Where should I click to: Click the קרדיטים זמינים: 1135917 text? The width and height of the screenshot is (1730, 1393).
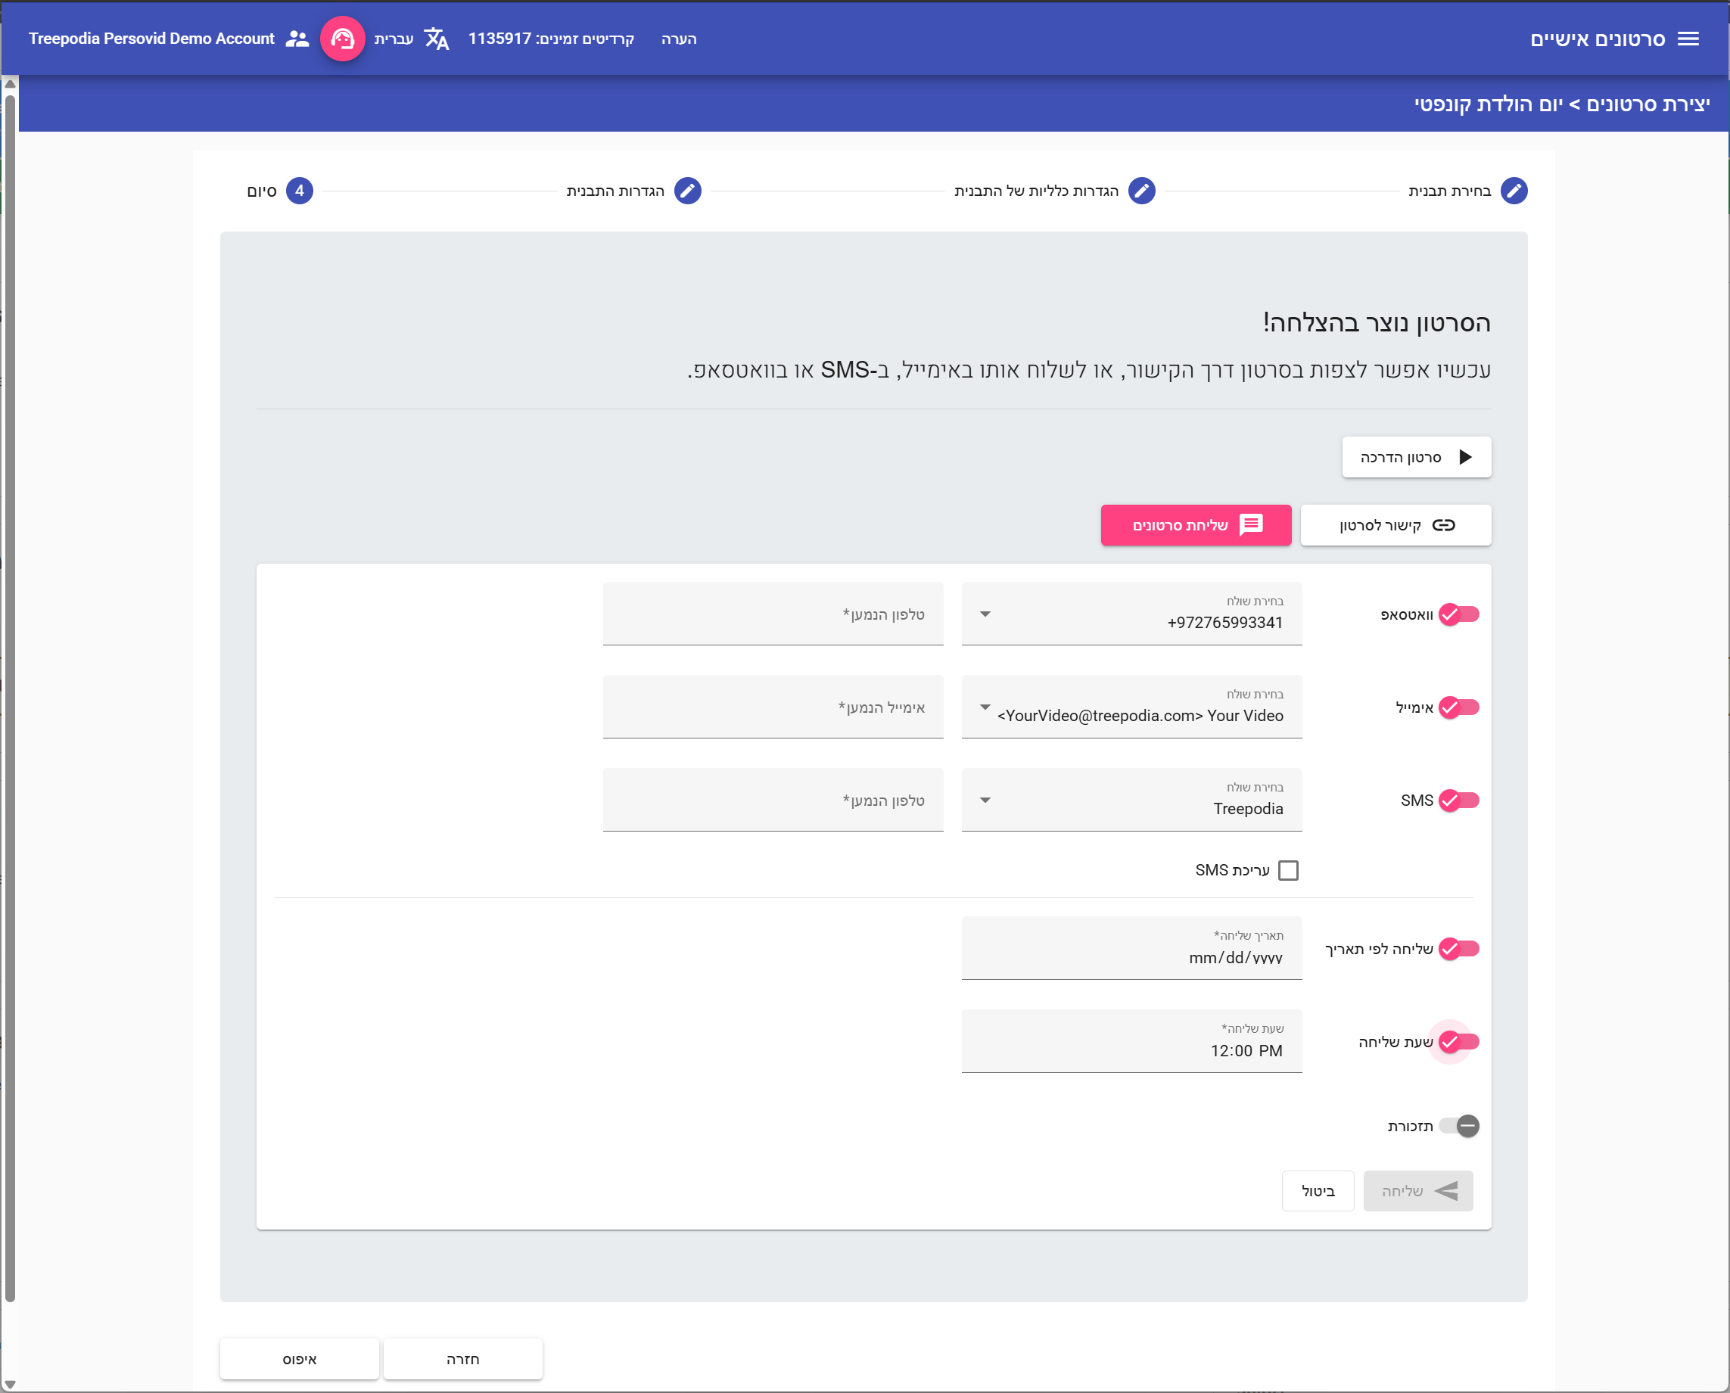coord(551,39)
